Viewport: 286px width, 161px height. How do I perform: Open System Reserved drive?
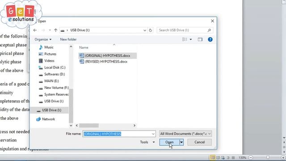coord(56,94)
